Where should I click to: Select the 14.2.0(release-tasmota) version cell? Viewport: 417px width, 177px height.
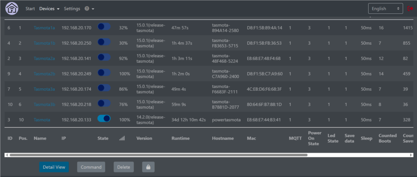(x=151, y=120)
